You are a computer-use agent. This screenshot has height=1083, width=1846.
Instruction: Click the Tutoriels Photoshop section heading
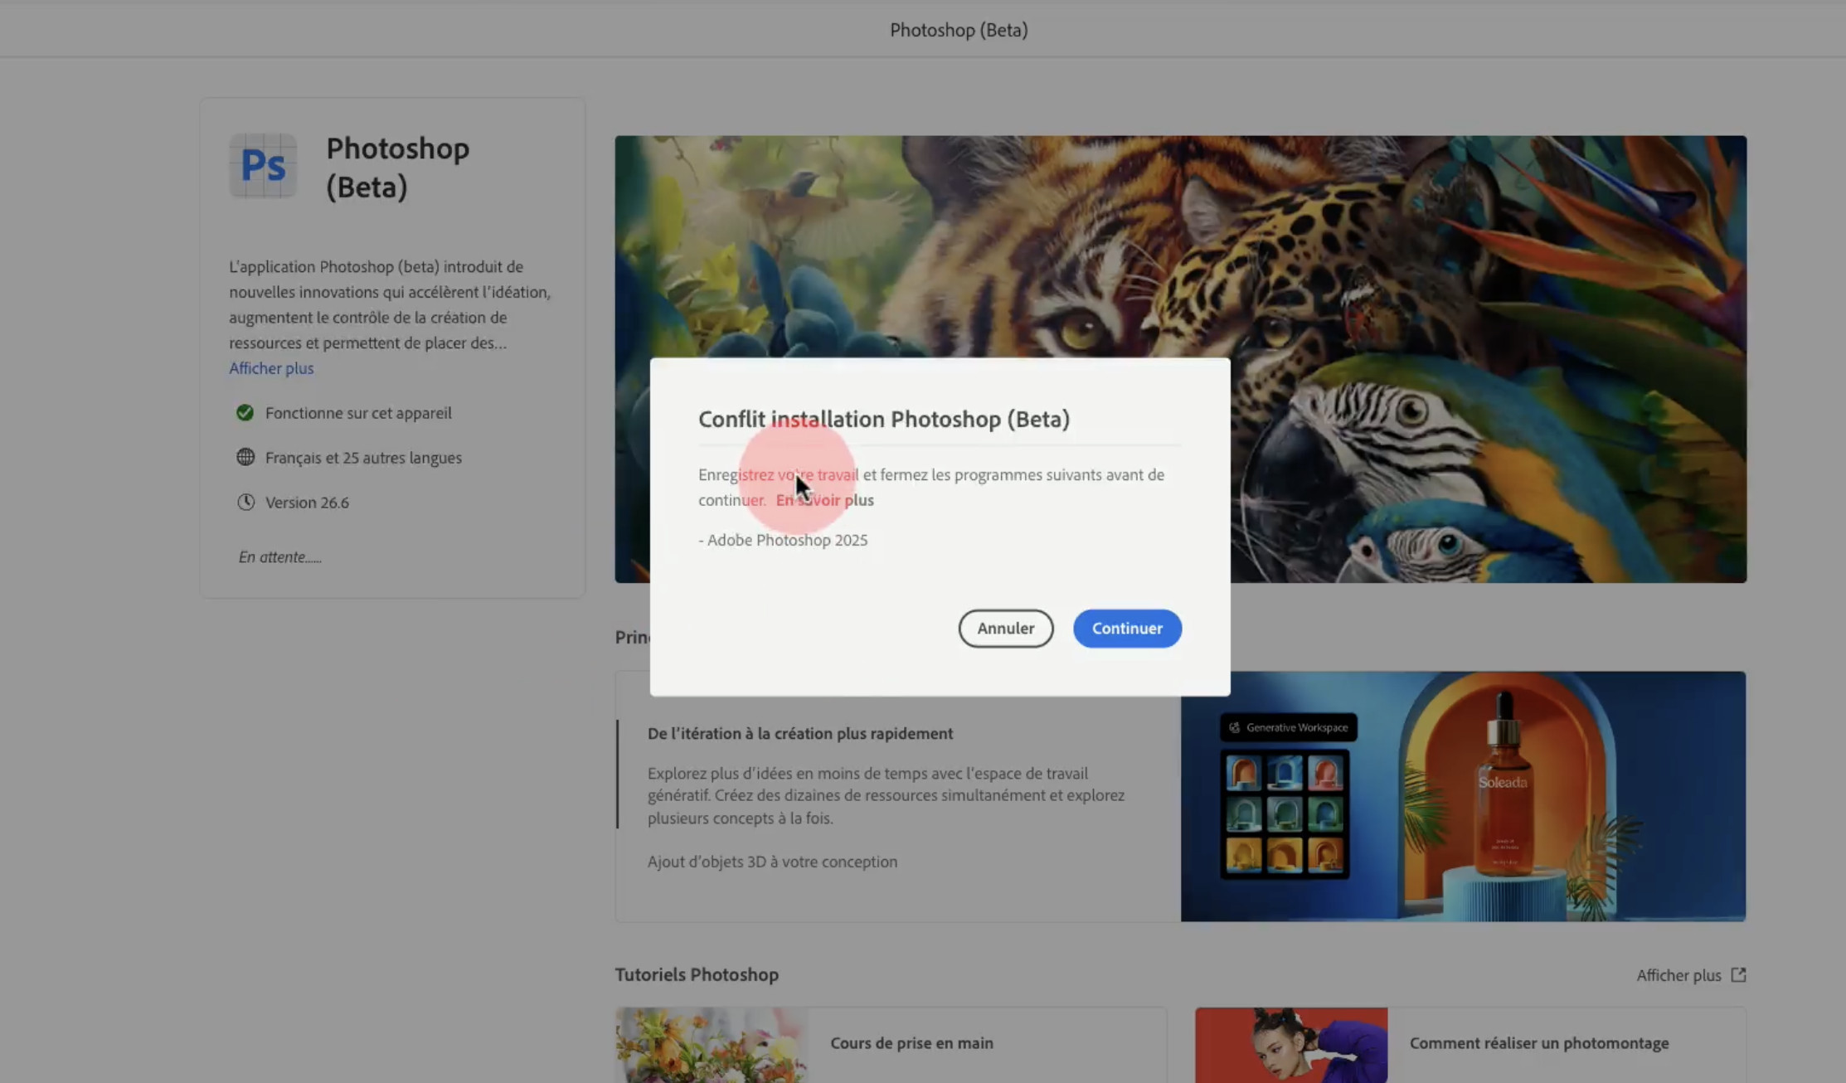[697, 974]
